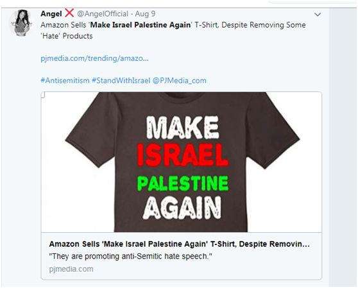Click the white AGAIN word on the shirt
This screenshot has height=288, width=358.
[x=182, y=208]
